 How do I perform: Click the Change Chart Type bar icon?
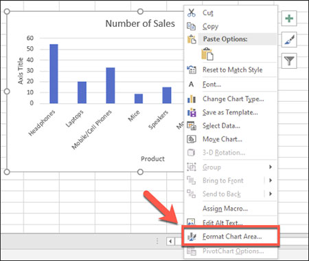pyautogui.click(x=192, y=99)
